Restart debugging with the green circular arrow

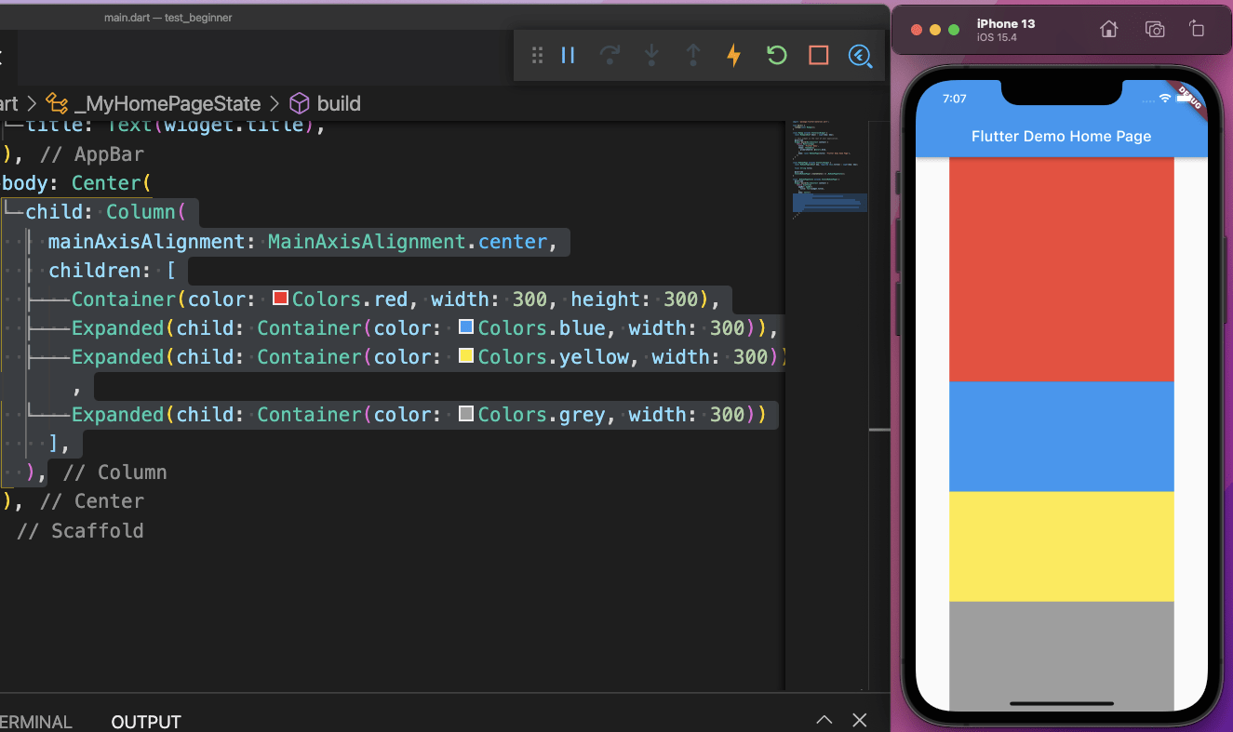[776, 56]
